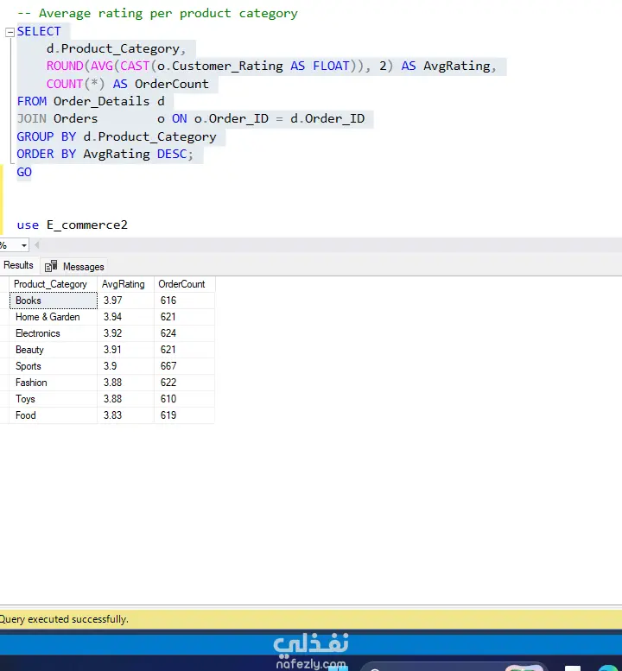Click the 3.94 rating value
This screenshot has height=671, width=622.
pyautogui.click(x=126, y=317)
